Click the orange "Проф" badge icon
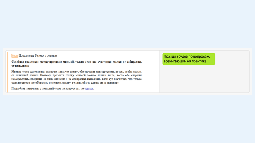This screenshot has height=143, width=255. point(15,56)
